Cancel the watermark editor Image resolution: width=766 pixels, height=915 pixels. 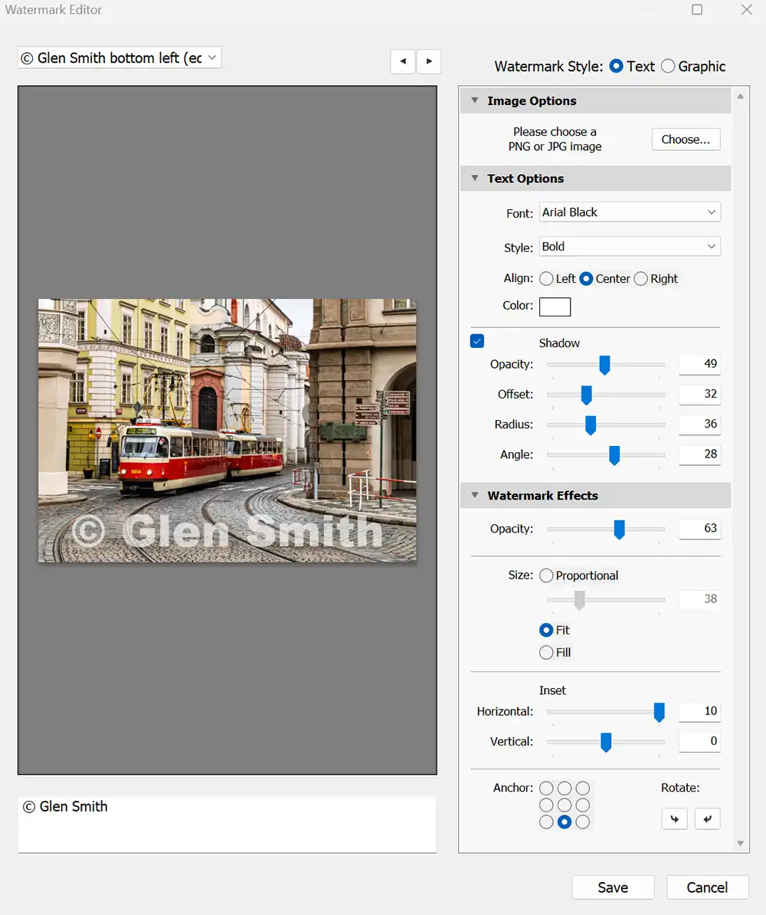707,887
